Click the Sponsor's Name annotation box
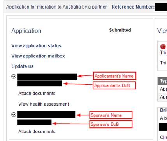This screenshot has height=141, width=167. click(x=111, y=115)
